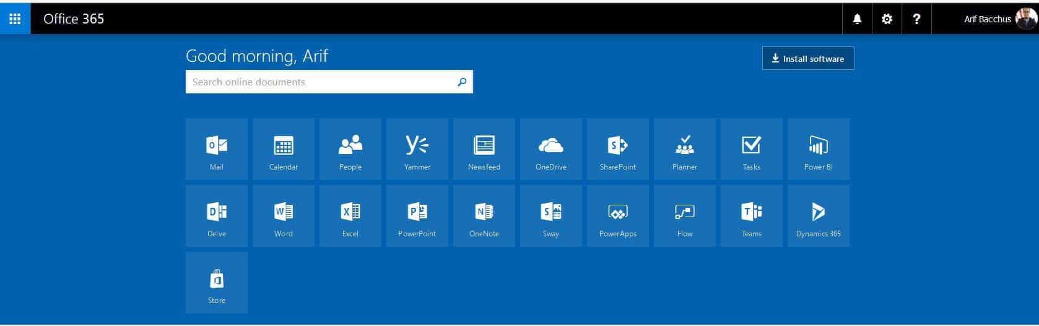The image size is (1039, 326).
Task: View notifications via the bell icon
Action: point(857,19)
